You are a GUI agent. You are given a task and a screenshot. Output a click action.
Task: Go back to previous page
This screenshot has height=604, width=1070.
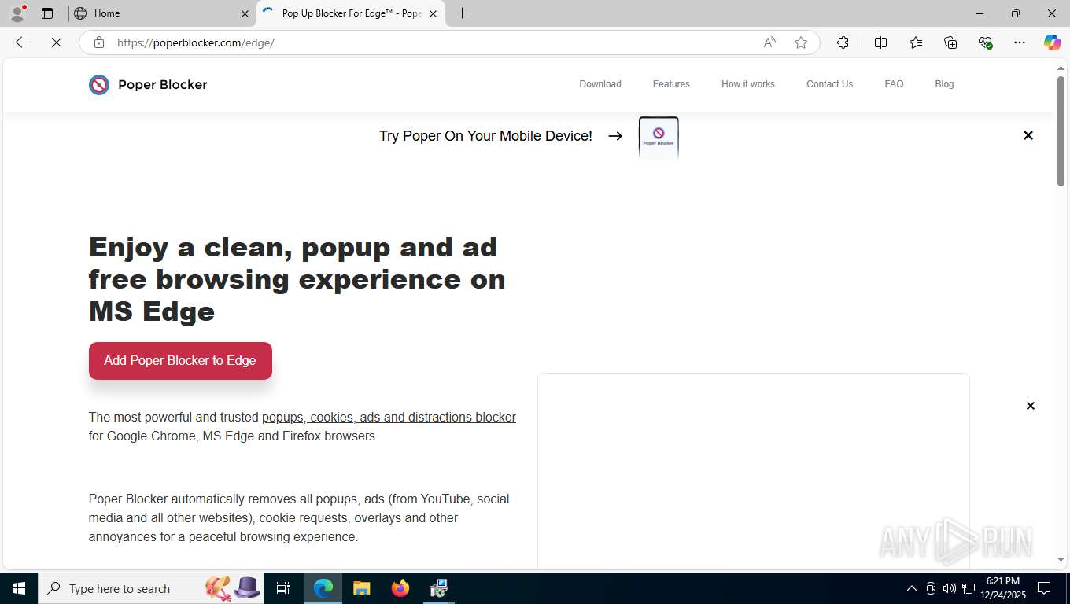tap(22, 42)
